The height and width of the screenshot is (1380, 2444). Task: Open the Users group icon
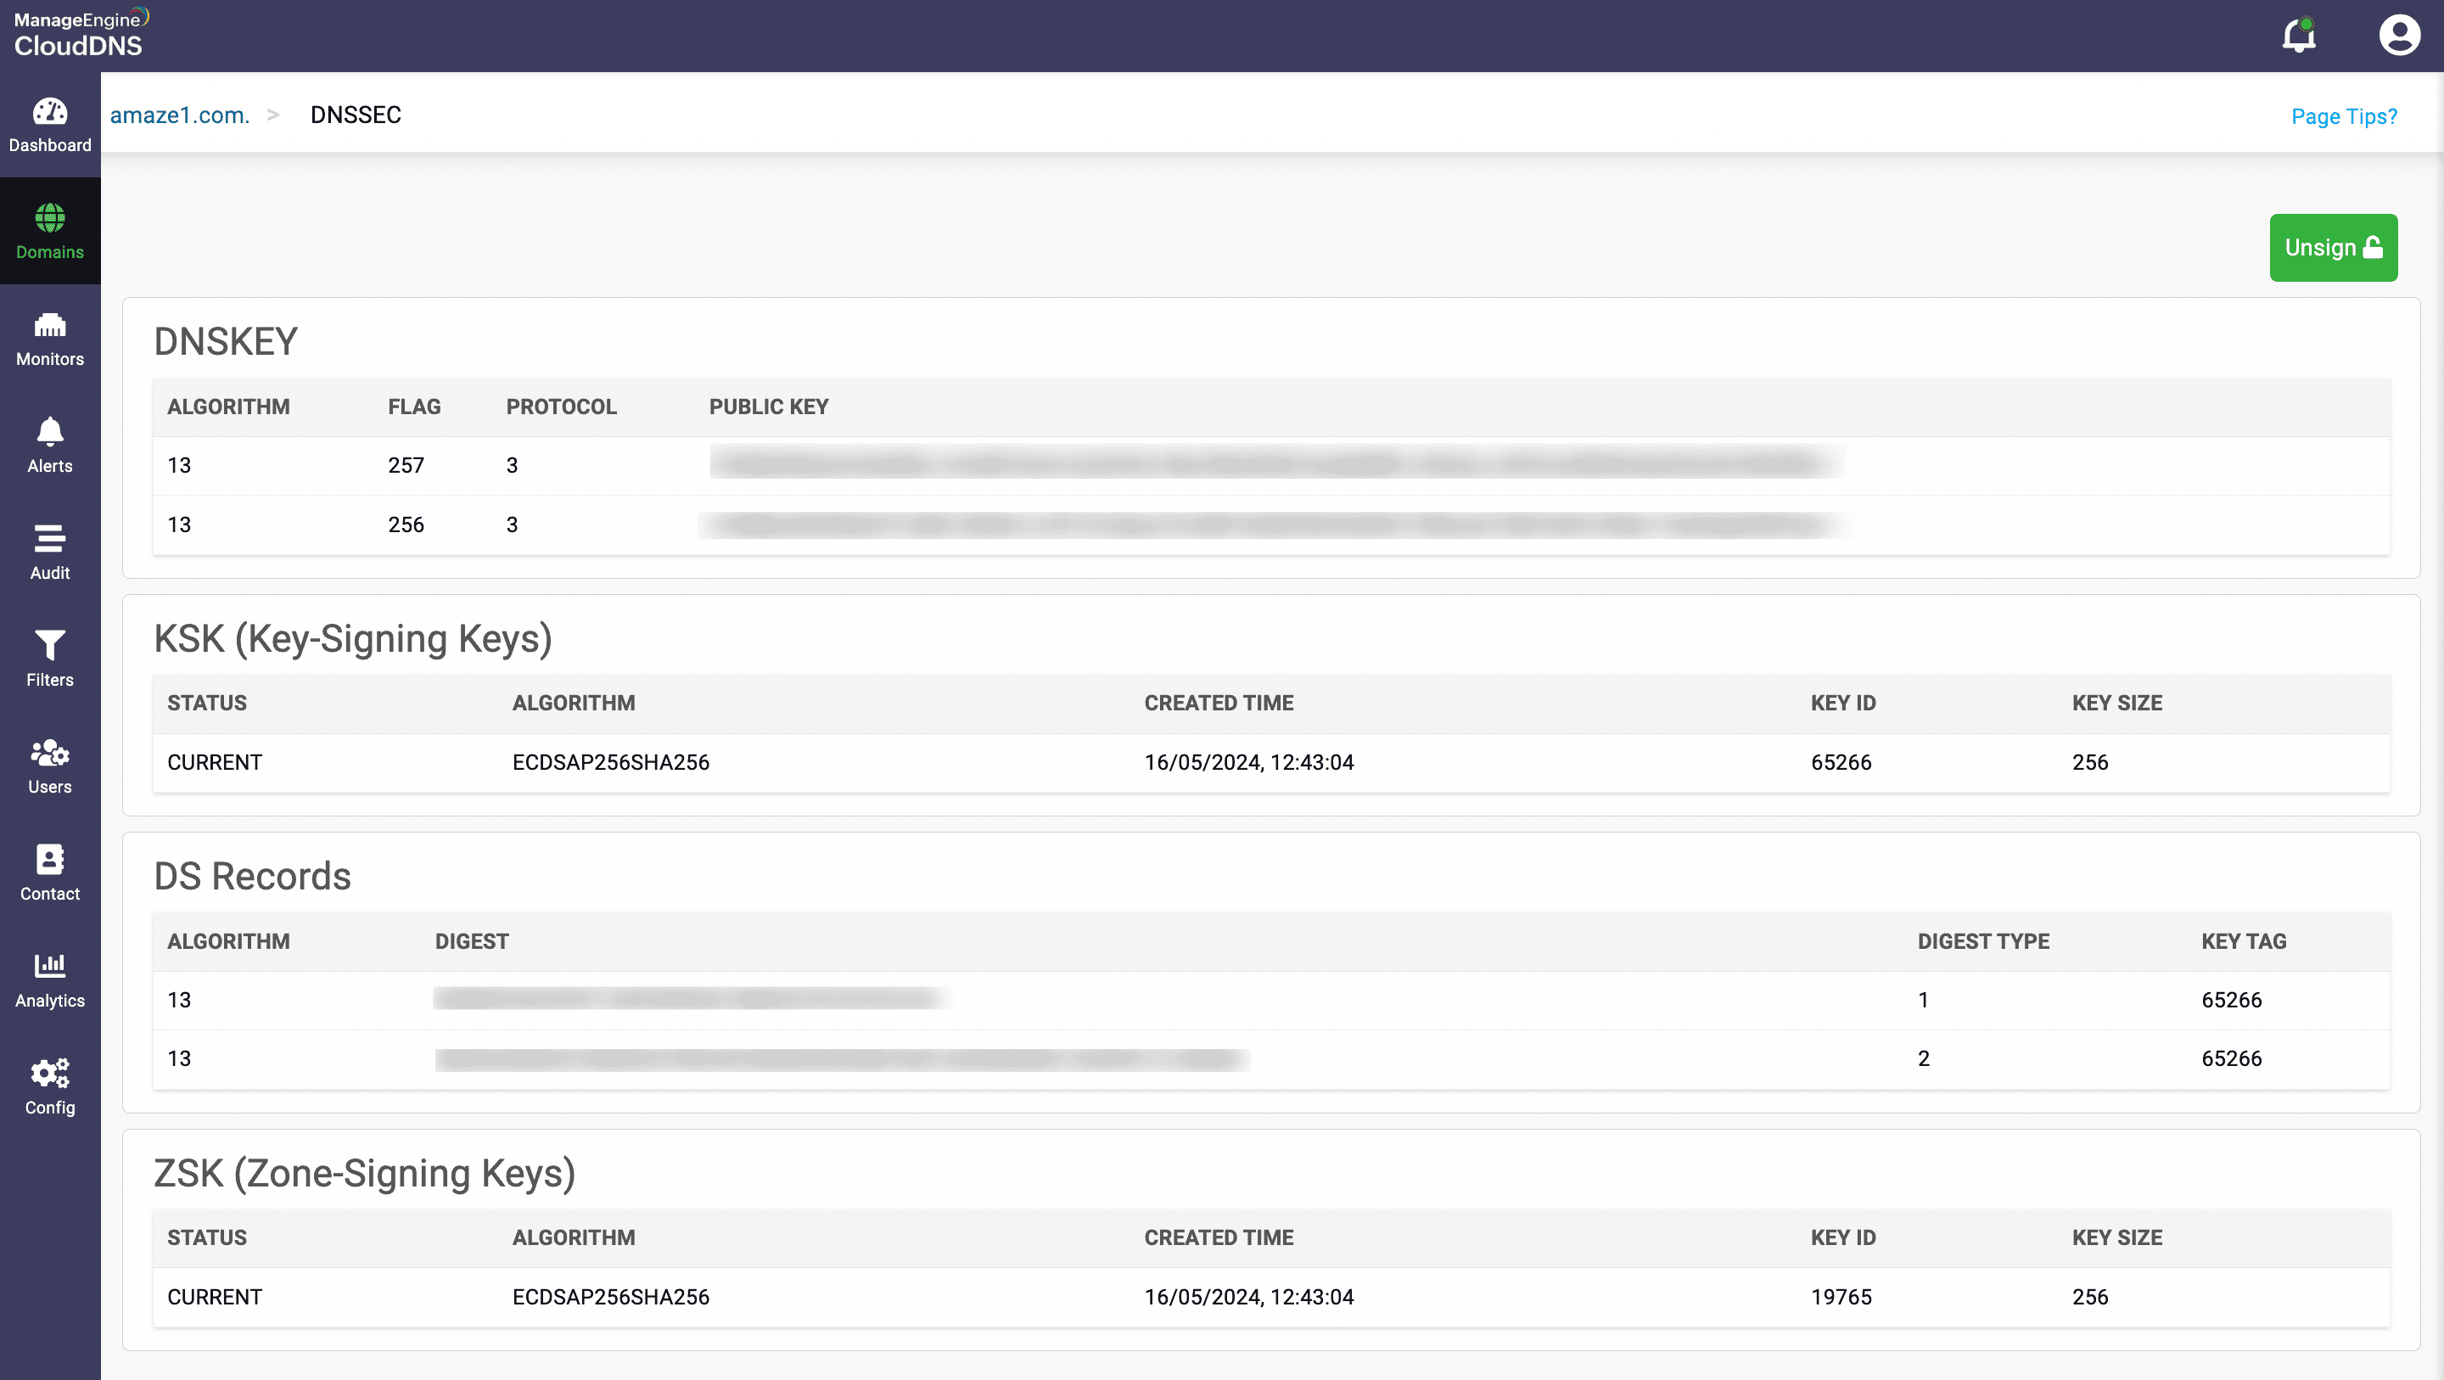(49, 754)
